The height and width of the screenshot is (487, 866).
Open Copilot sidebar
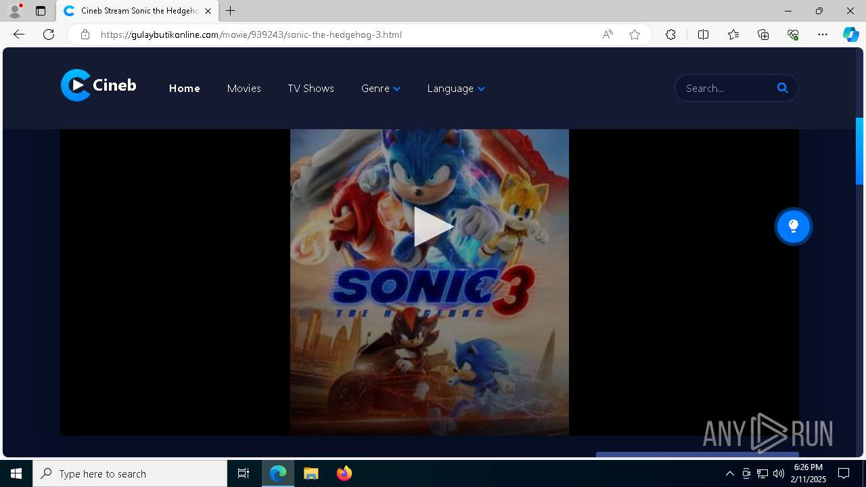(850, 34)
